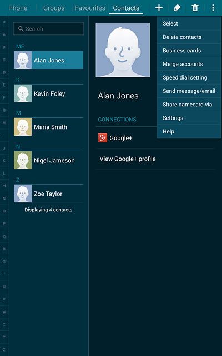This screenshot has height=356, width=222.
Task: Tap the pencil edit contact icon
Action: (177, 8)
